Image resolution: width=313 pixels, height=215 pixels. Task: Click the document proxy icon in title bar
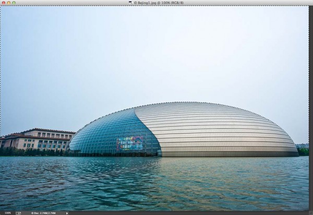[130, 3]
